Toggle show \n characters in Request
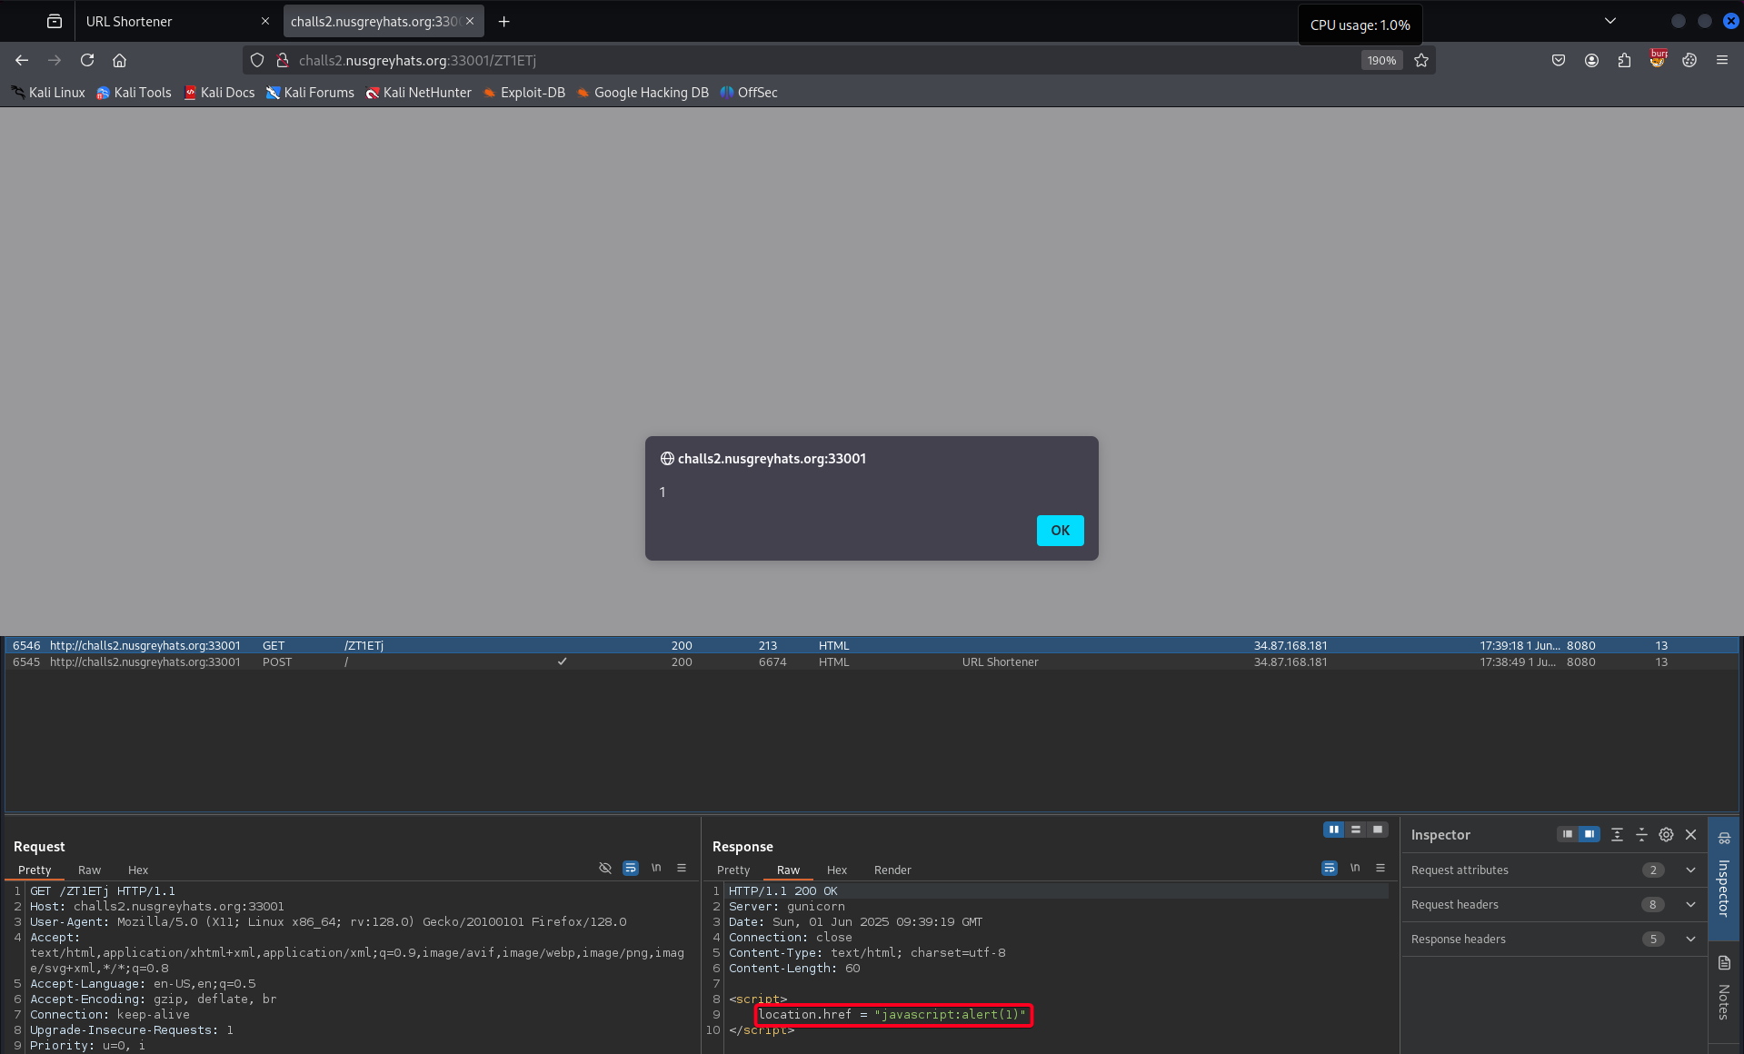This screenshot has width=1744, height=1054. click(x=656, y=869)
